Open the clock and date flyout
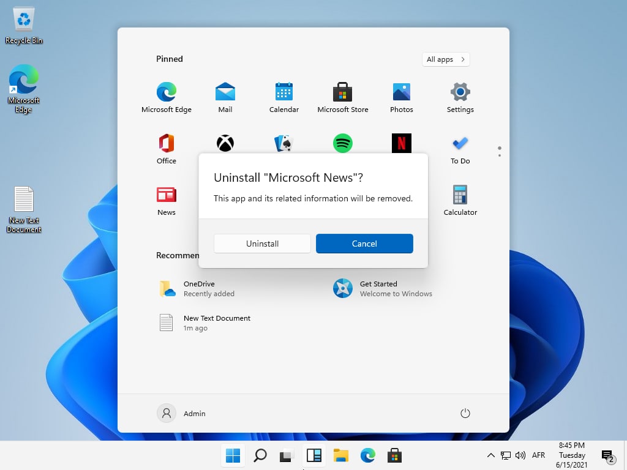This screenshot has width=627, height=470. (x=572, y=455)
